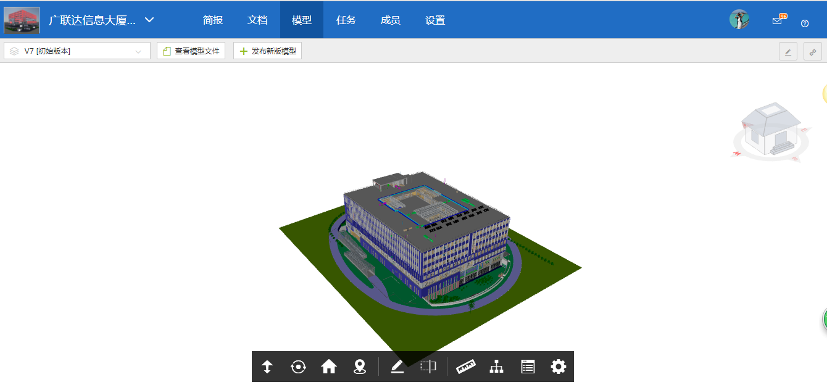Screen dimensions: 827x390
Task: Reset to home view with the house icon
Action: [x=329, y=366]
